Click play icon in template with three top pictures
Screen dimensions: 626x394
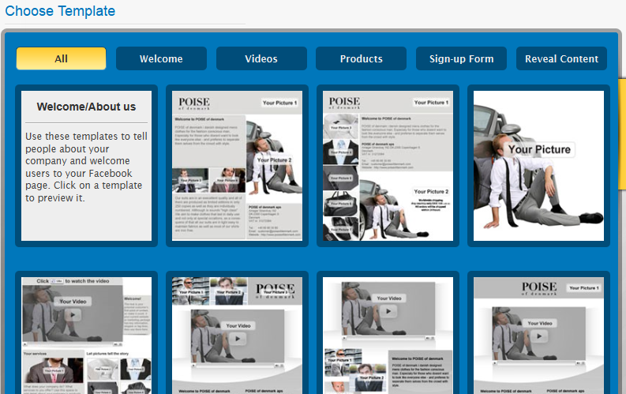point(237,338)
